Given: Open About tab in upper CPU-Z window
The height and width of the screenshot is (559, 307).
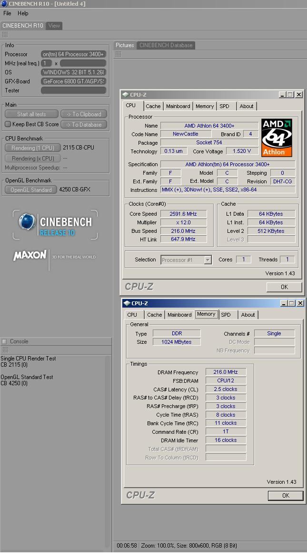Looking at the screenshot, I should coord(247,106).
